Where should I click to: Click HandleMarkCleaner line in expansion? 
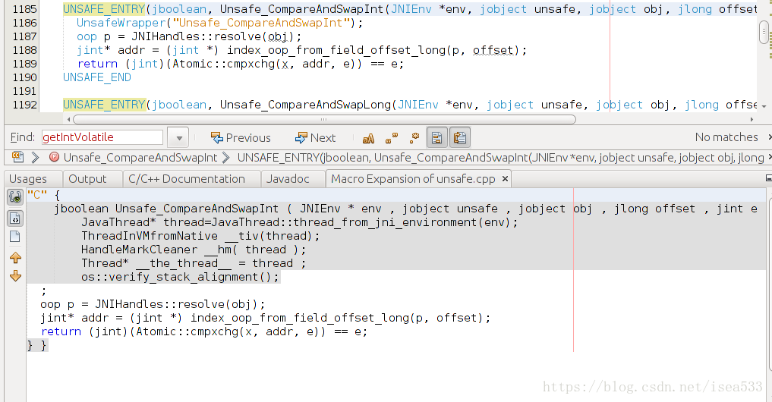click(194, 250)
